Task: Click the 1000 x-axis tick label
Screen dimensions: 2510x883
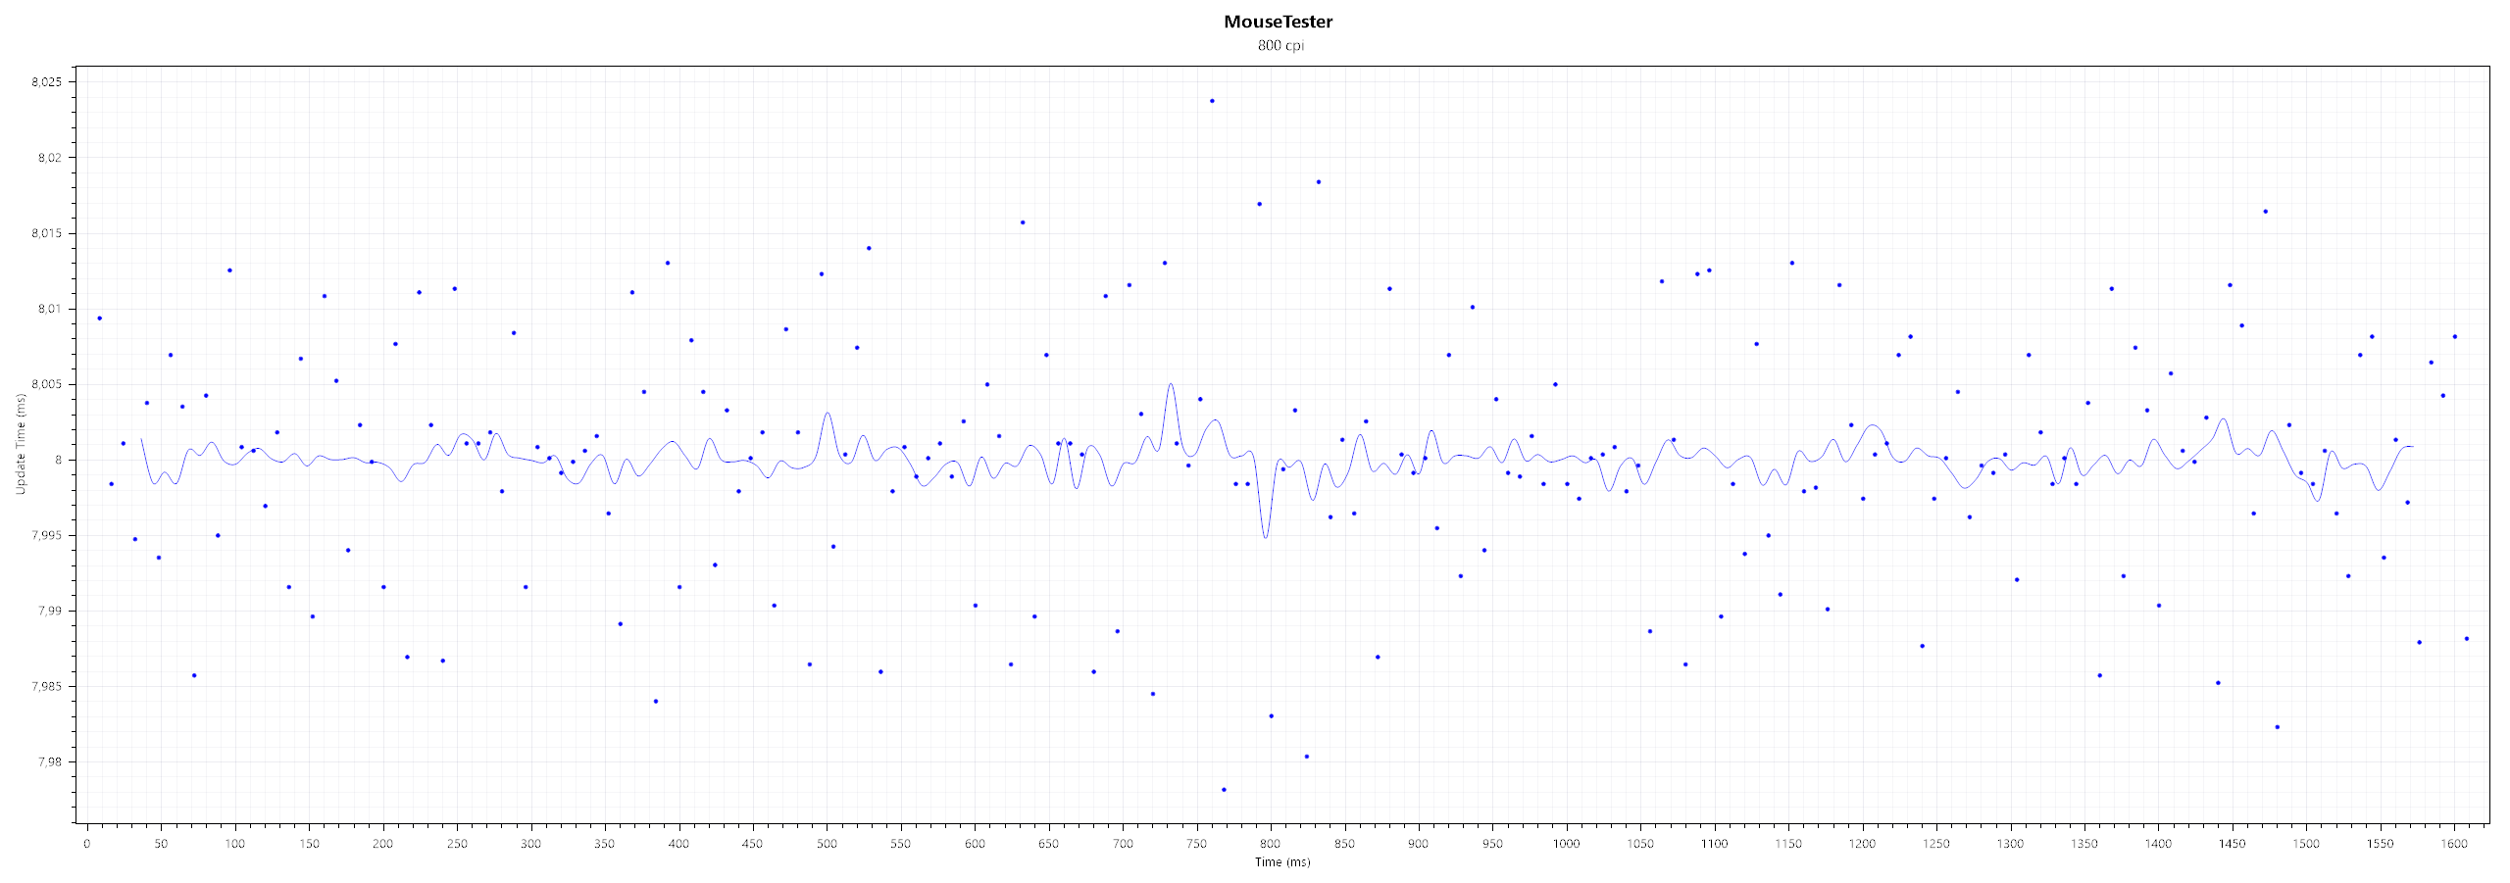Action: 1567,843
